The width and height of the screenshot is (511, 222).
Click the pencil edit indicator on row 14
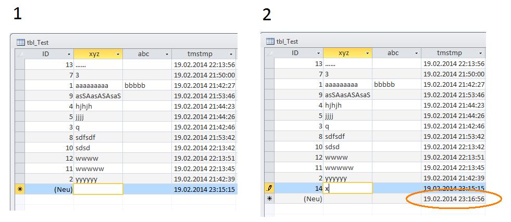click(x=269, y=188)
